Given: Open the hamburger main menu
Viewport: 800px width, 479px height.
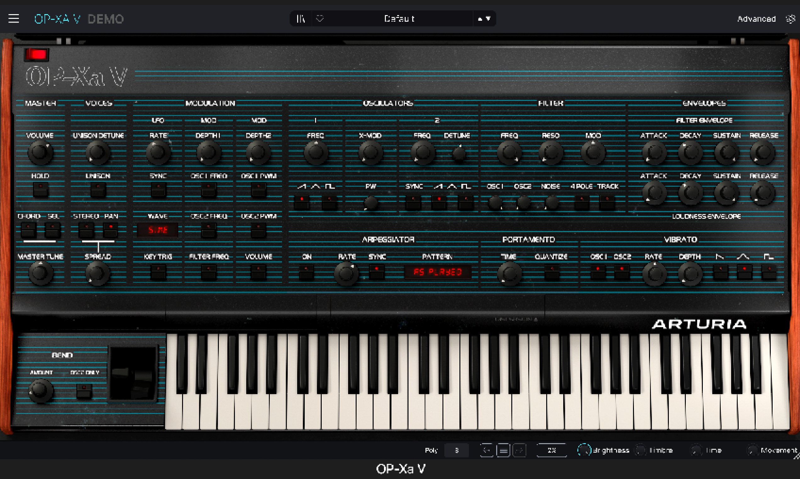Looking at the screenshot, I should (14, 19).
